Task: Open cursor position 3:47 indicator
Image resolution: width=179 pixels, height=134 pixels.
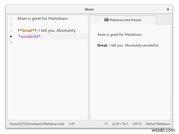Action: coord(72,124)
